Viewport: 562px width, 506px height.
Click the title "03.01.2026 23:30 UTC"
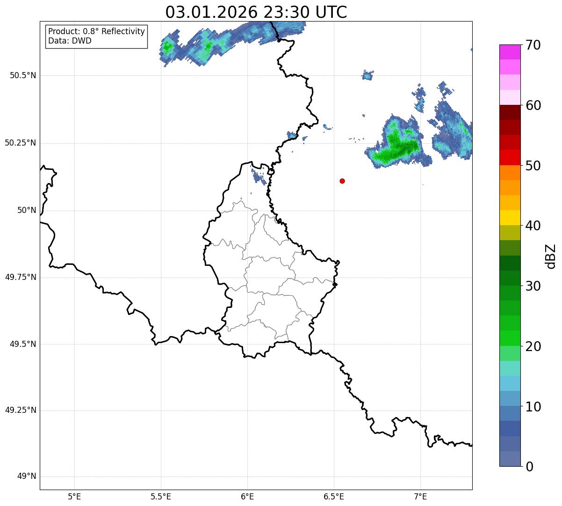click(256, 12)
